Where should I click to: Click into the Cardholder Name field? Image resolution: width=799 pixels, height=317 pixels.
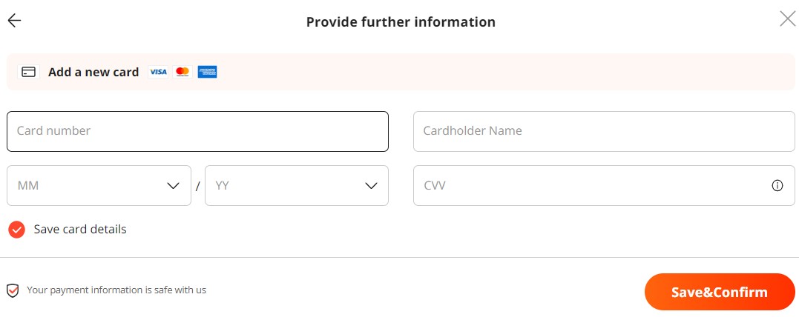tap(604, 131)
